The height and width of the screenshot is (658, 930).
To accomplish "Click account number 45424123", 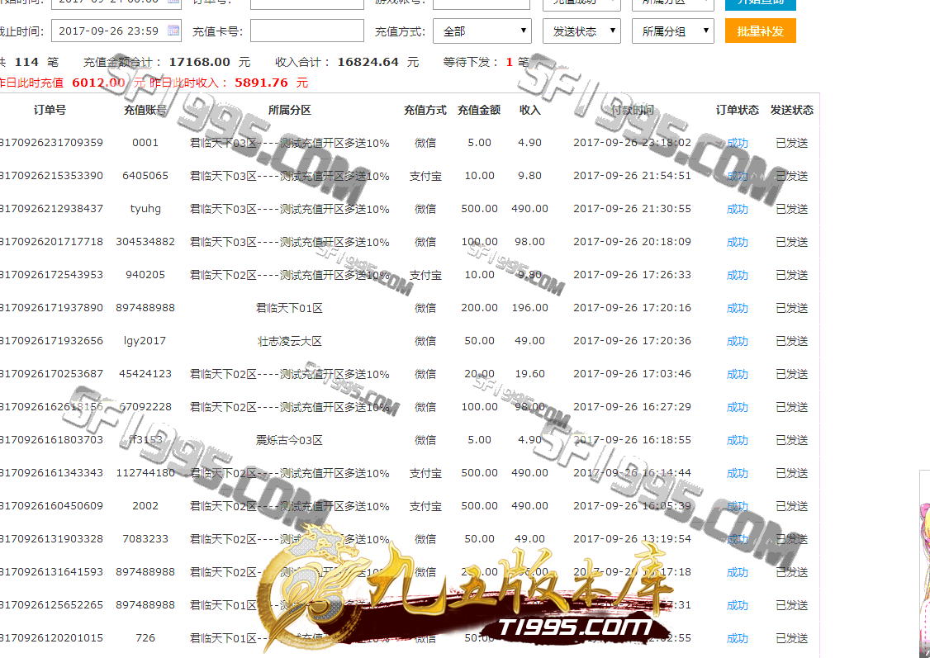I will (x=145, y=374).
